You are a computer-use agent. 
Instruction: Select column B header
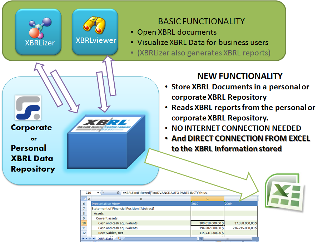(141, 199)
